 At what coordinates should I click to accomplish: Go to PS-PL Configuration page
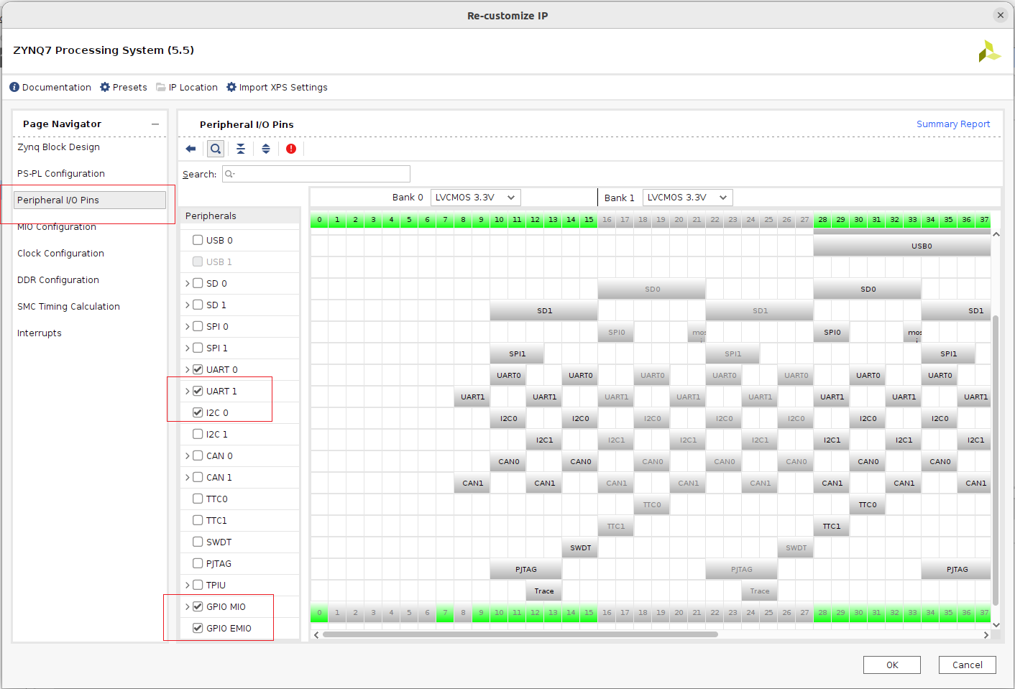click(61, 173)
